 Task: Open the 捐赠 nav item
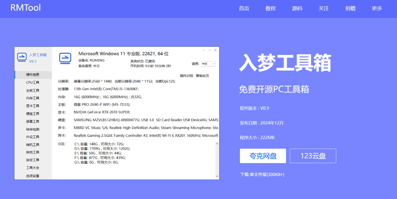click(350, 8)
